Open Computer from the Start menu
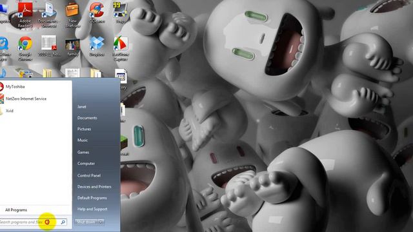 tap(86, 163)
